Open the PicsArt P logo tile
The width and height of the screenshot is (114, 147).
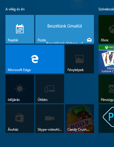[106, 119]
